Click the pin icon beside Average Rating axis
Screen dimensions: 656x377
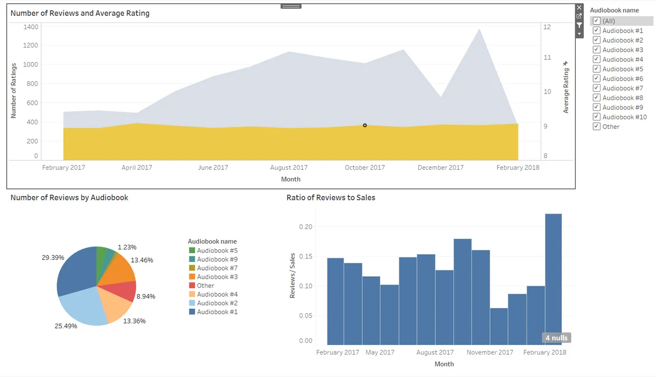[566, 63]
